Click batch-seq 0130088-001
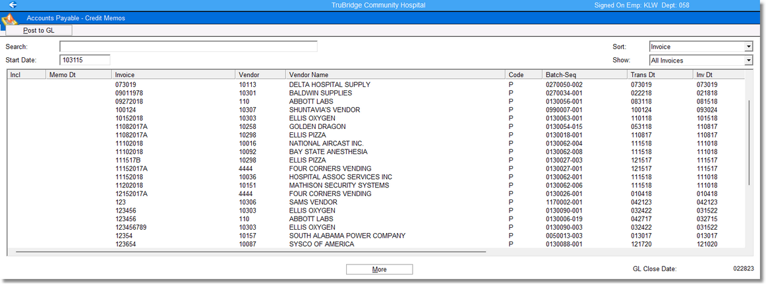766x285 pixels. tap(564, 244)
